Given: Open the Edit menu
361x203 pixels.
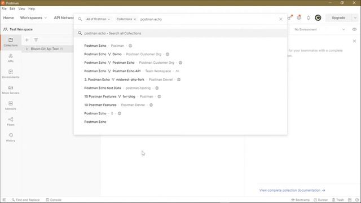Looking at the screenshot, I should coord(12,9).
